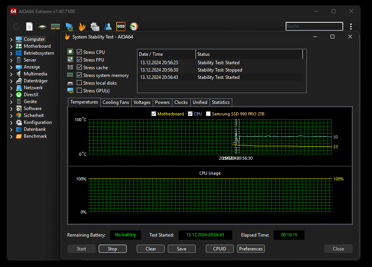Uncheck the Stress FPU checkbox
Viewport: 372px width, 267px height.
point(79,60)
